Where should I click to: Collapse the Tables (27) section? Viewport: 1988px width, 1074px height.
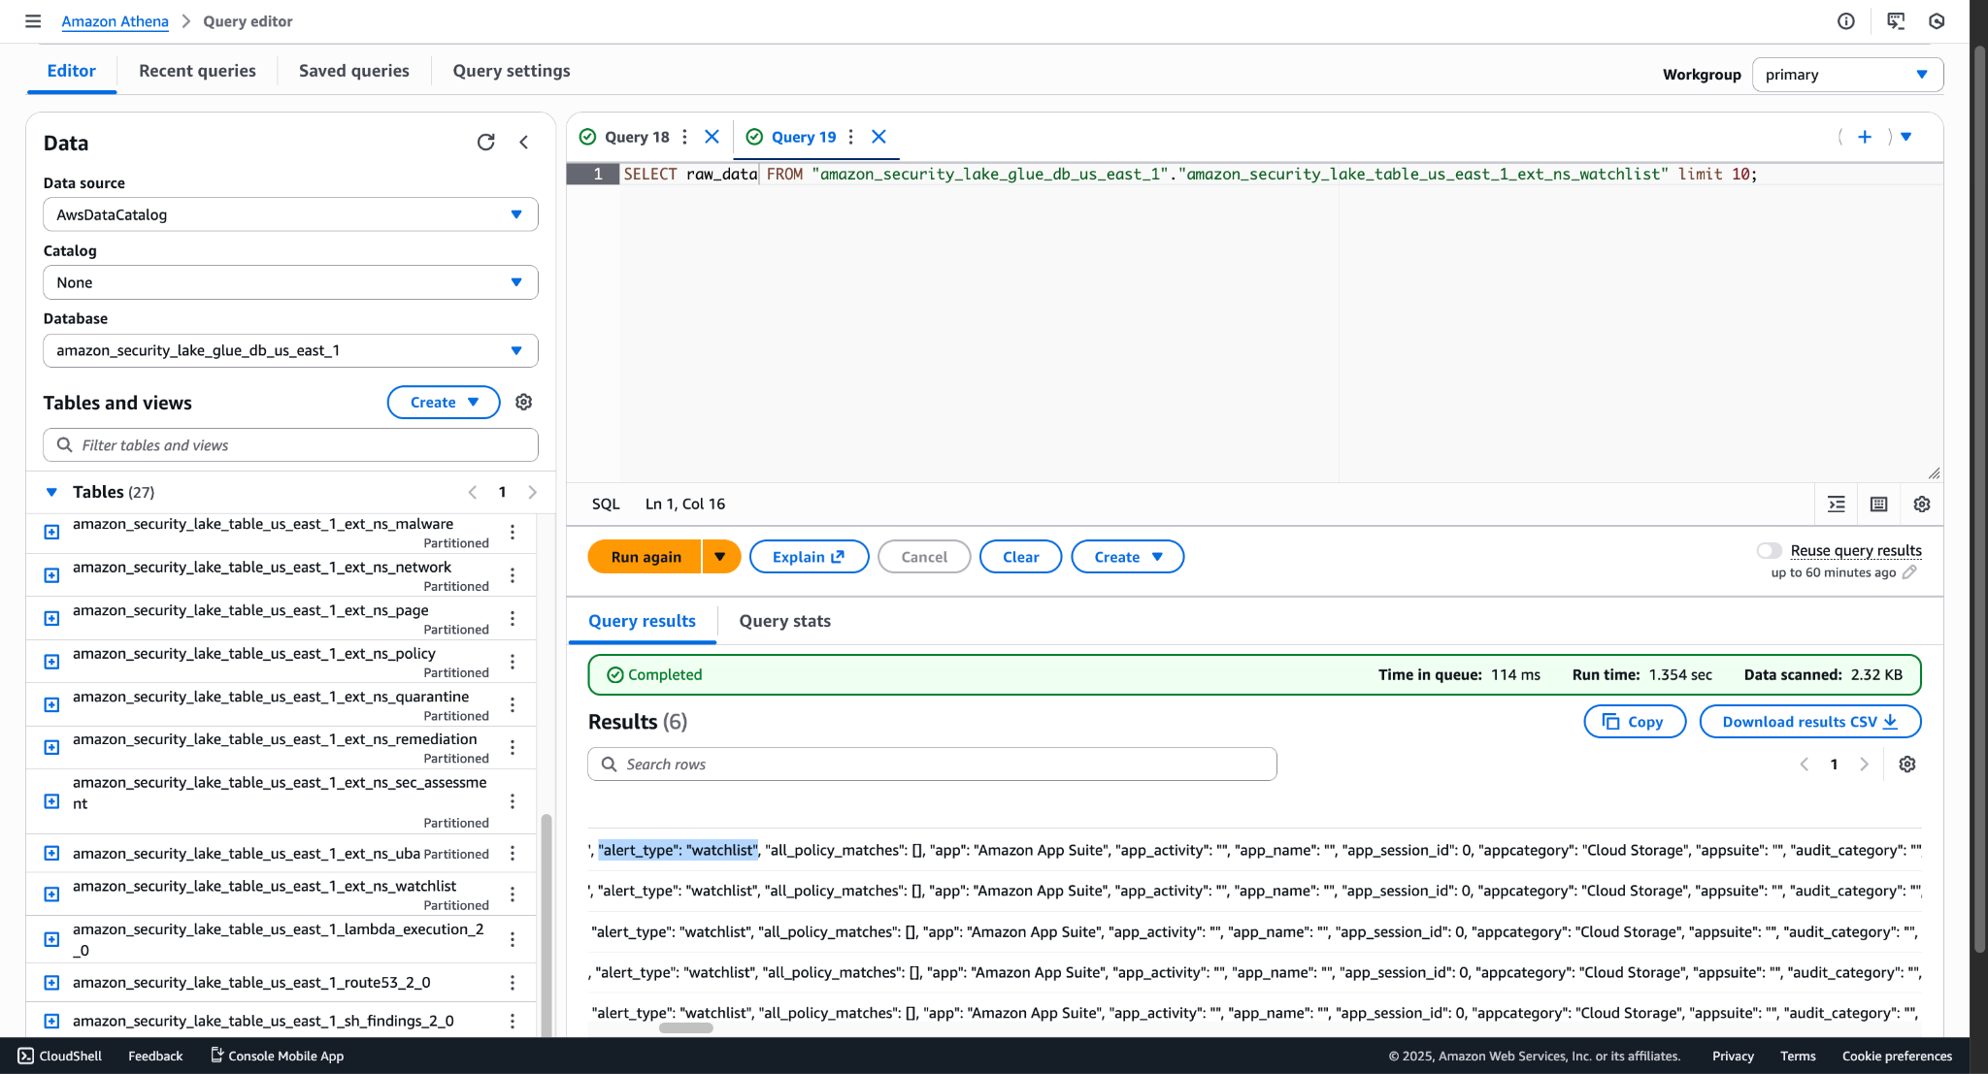click(x=51, y=492)
